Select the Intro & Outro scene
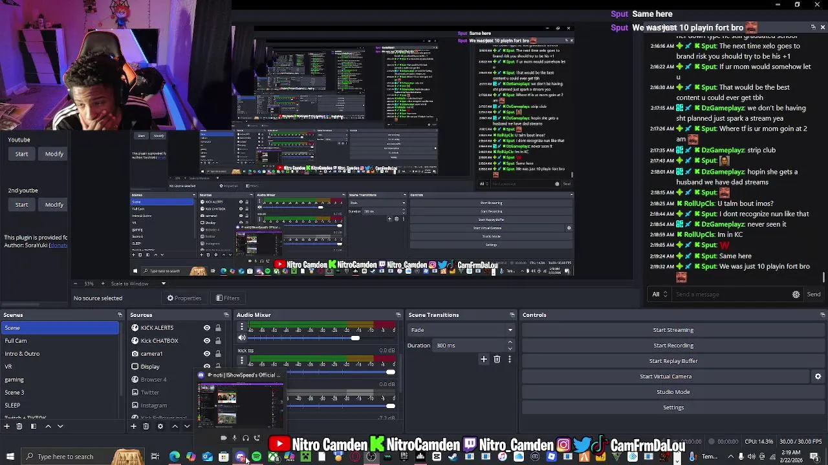828x465 pixels. click(60, 354)
